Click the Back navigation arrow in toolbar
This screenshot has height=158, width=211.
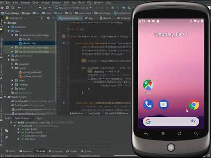(19, 7)
